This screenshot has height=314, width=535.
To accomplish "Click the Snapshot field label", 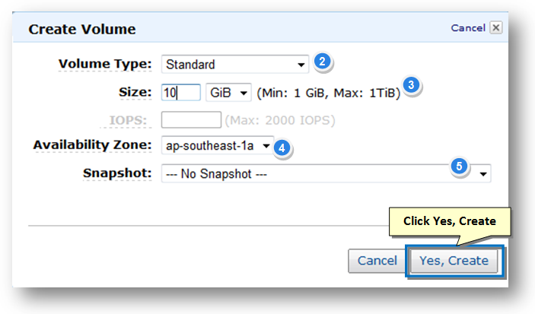I will pyautogui.click(x=117, y=173).
